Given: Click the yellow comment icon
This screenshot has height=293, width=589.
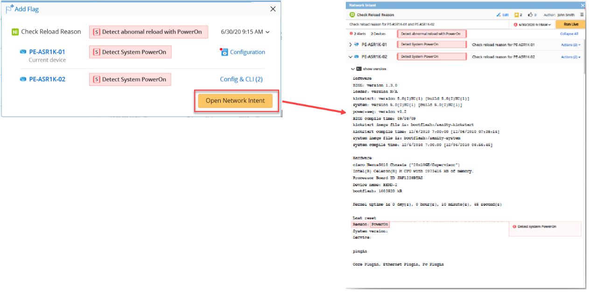Looking at the screenshot, I should (516, 15).
